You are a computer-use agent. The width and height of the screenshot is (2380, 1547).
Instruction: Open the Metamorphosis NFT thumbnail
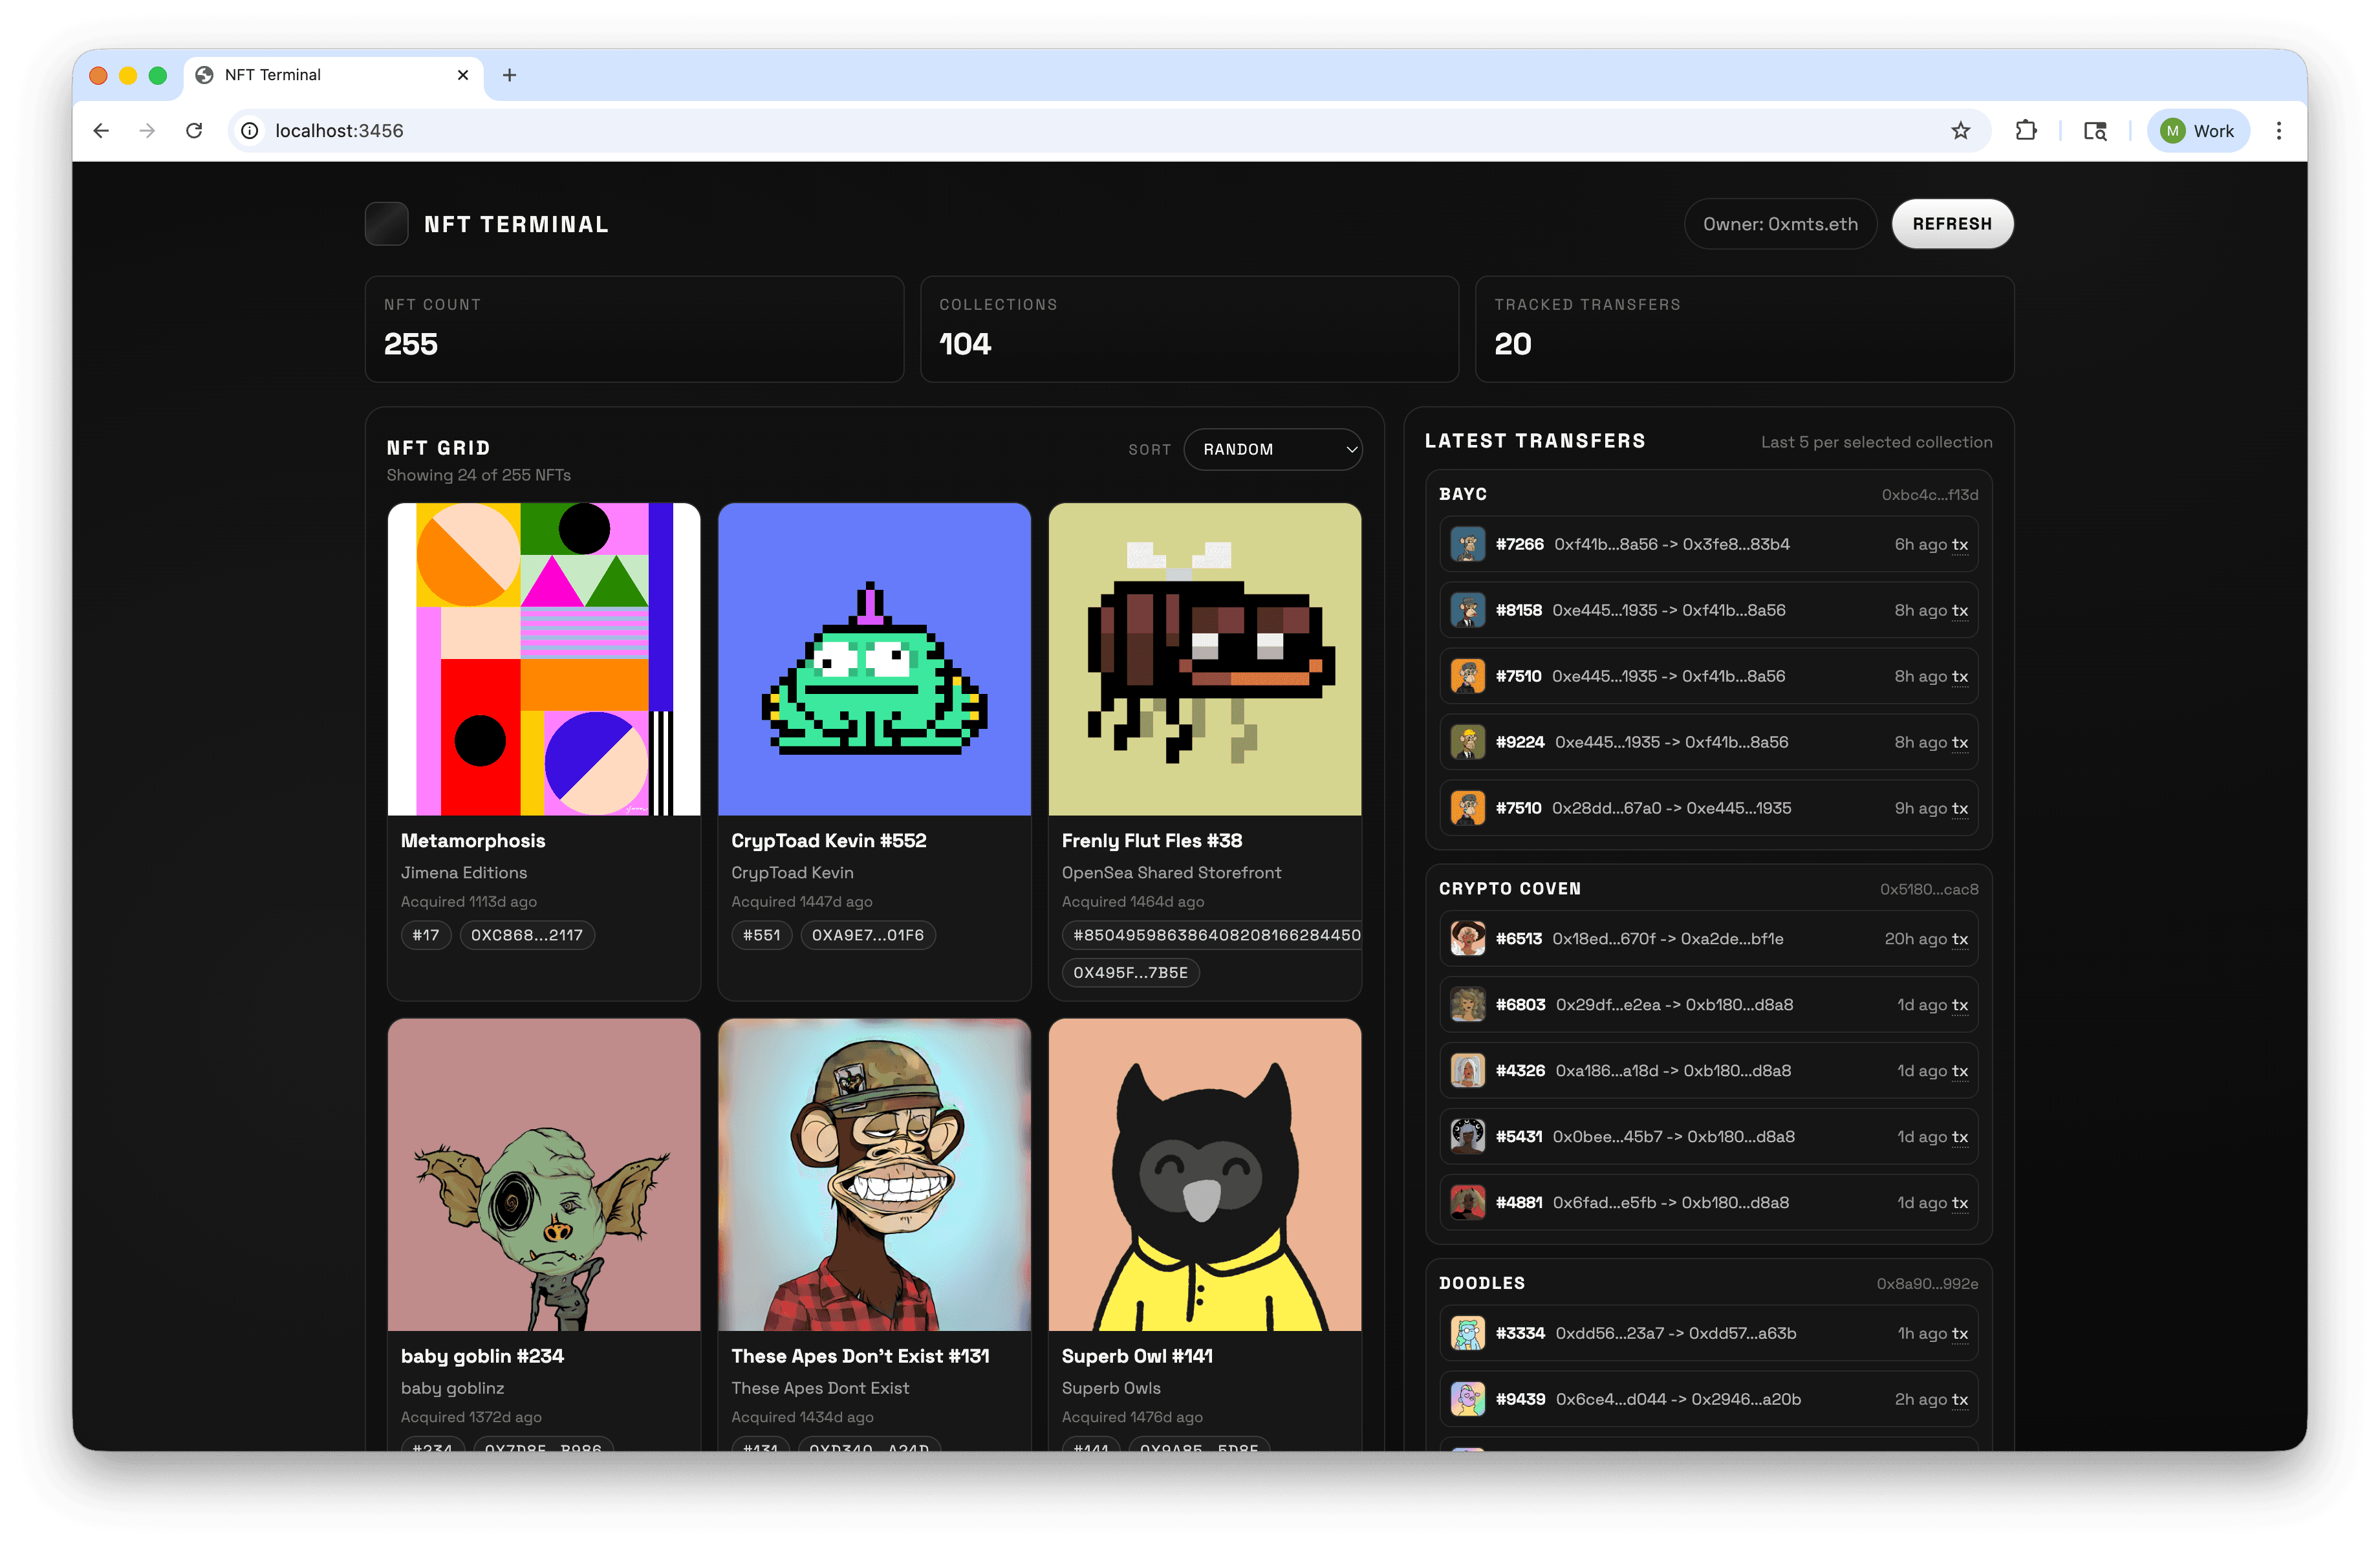[544, 659]
